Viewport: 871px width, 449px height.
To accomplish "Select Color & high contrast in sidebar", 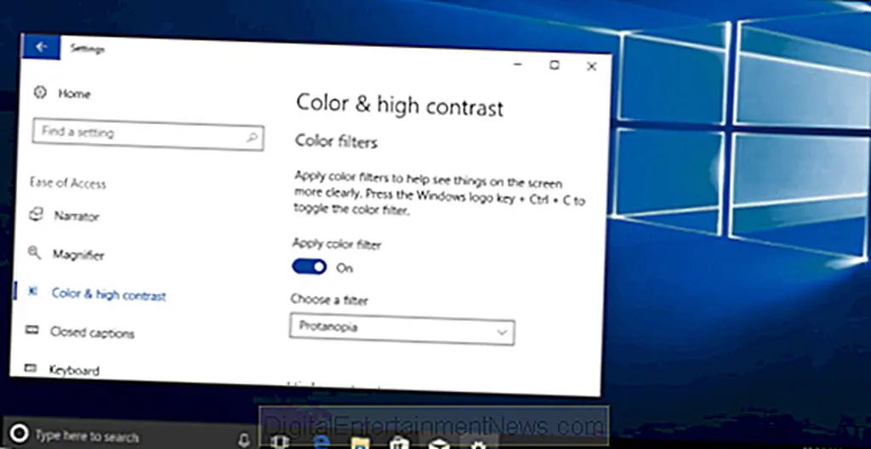I will pos(108,295).
